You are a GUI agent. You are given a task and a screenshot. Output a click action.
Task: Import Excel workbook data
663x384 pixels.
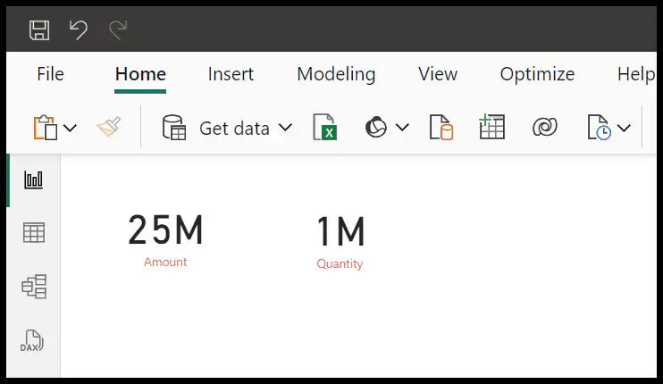[324, 127]
